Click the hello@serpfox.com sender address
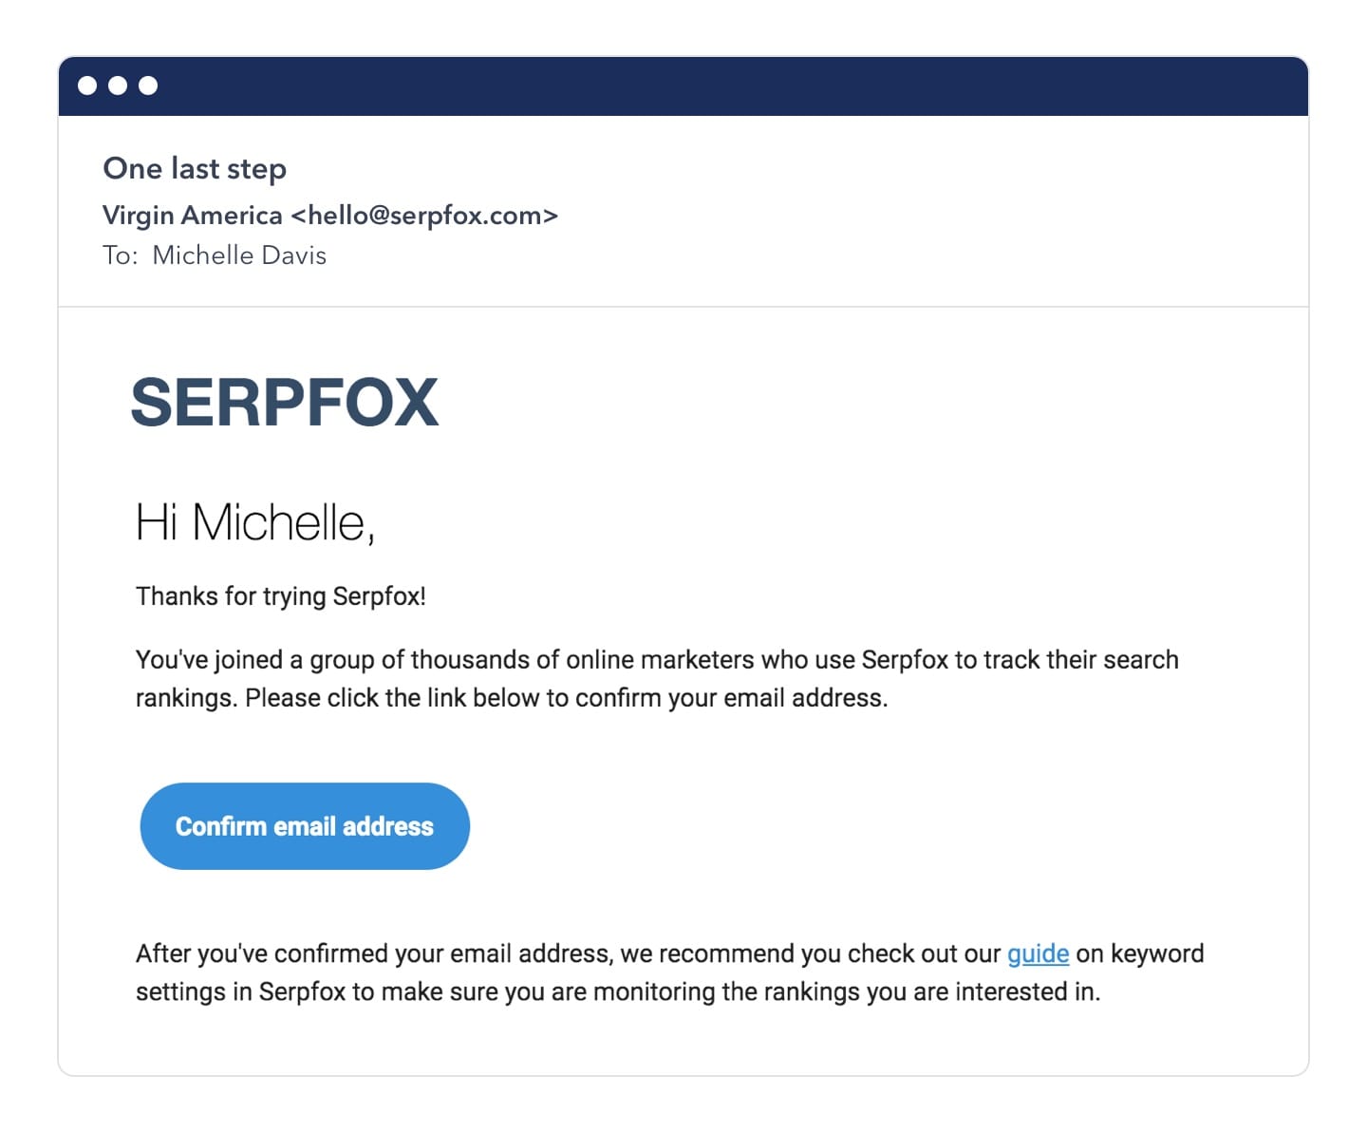Viewport: 1367px width, 1132px height. coord(424,216)
